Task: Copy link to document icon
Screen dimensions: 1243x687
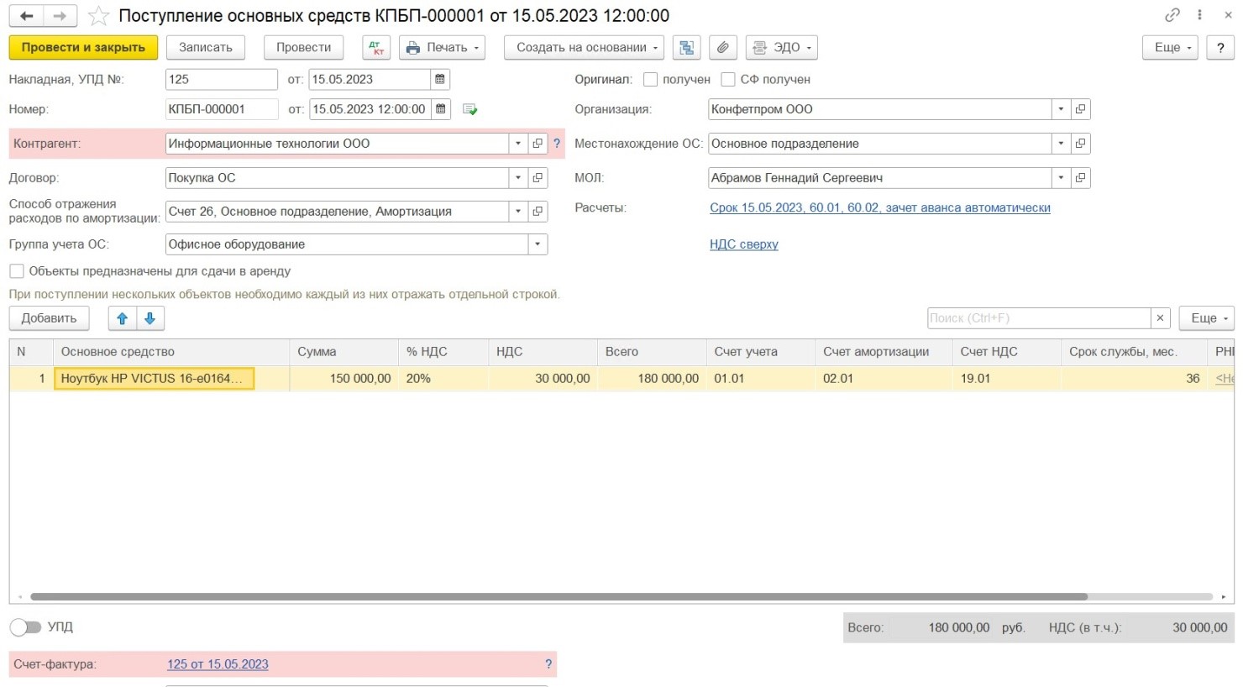Action: tap(1172, 15)
